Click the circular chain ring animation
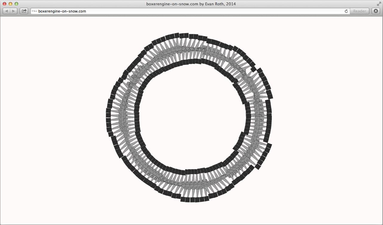383x225 pixels. [189, 117]
